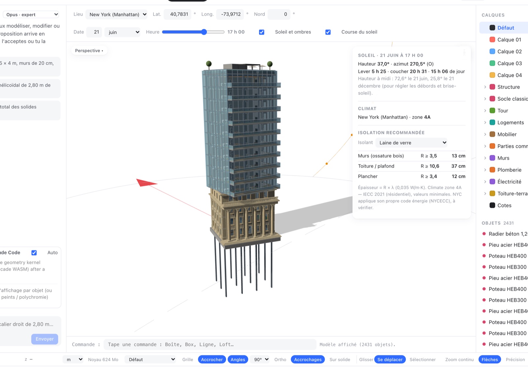The width and height of the screenshot is (528, 367).
Task: Open the Défaut layer dropdown in status bar
Action: pyautogui.click(x=150, y=359)
